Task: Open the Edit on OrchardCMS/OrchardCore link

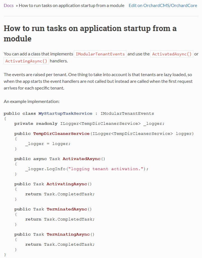Action: [x=163, y=5]
